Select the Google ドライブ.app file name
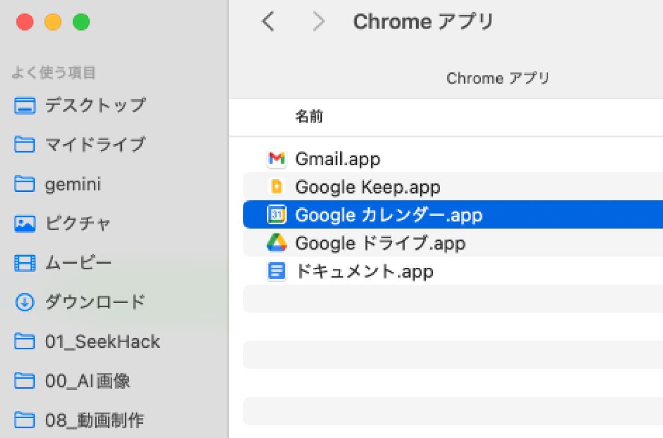 (x=380, y=243)
